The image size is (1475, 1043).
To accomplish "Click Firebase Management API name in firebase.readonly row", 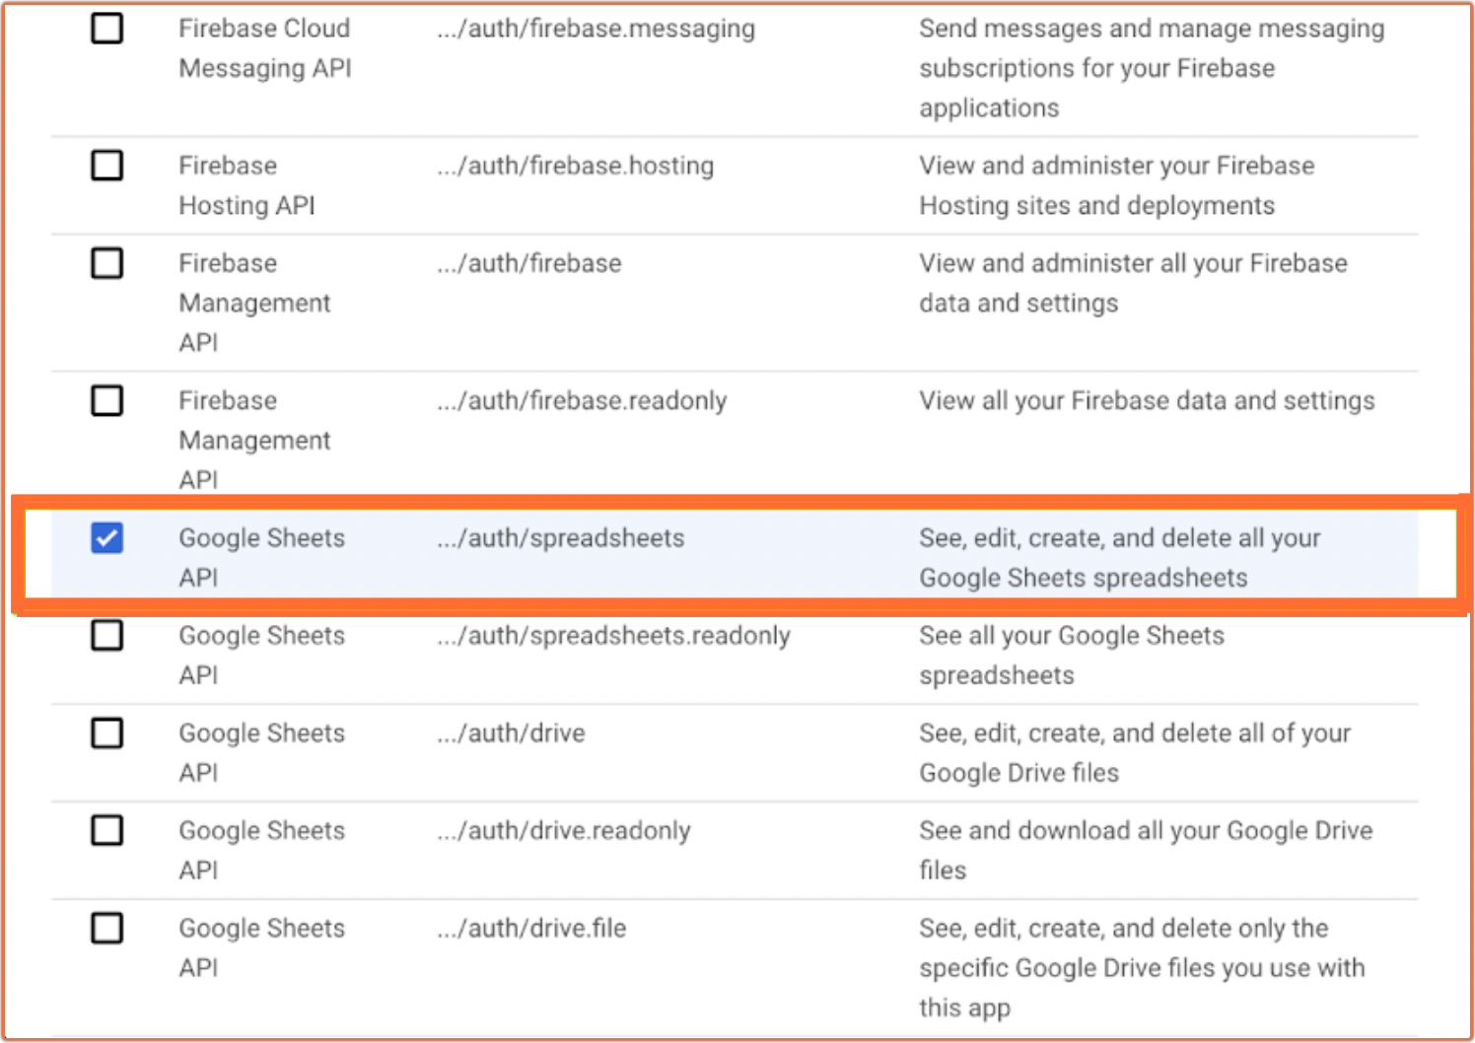I will click(254, 440).
